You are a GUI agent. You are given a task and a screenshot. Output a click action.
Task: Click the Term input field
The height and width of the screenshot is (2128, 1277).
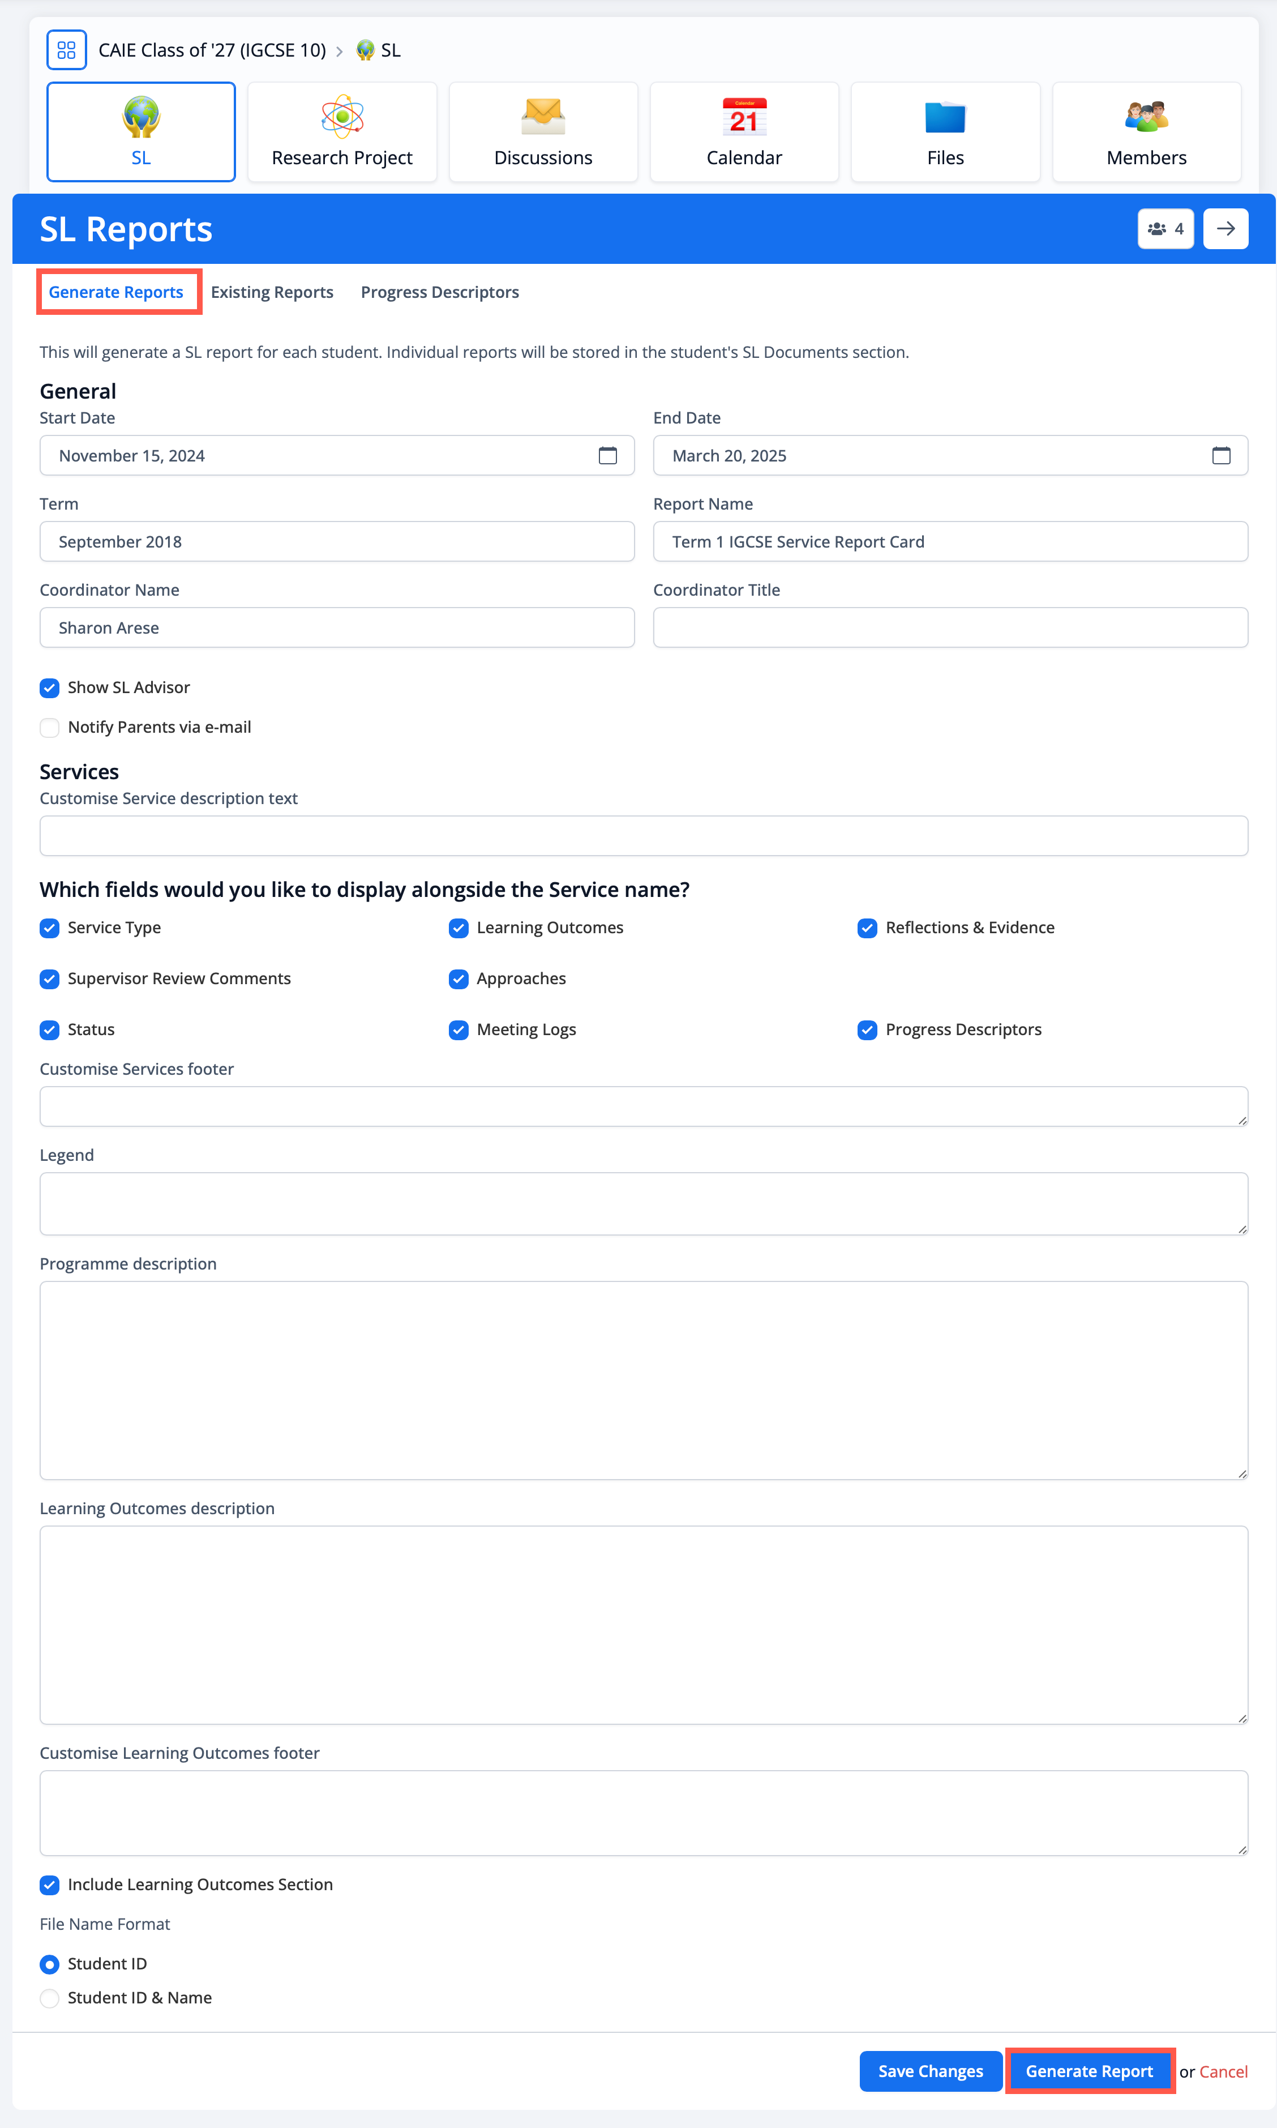pyautogui.click(x=337, y=541)
